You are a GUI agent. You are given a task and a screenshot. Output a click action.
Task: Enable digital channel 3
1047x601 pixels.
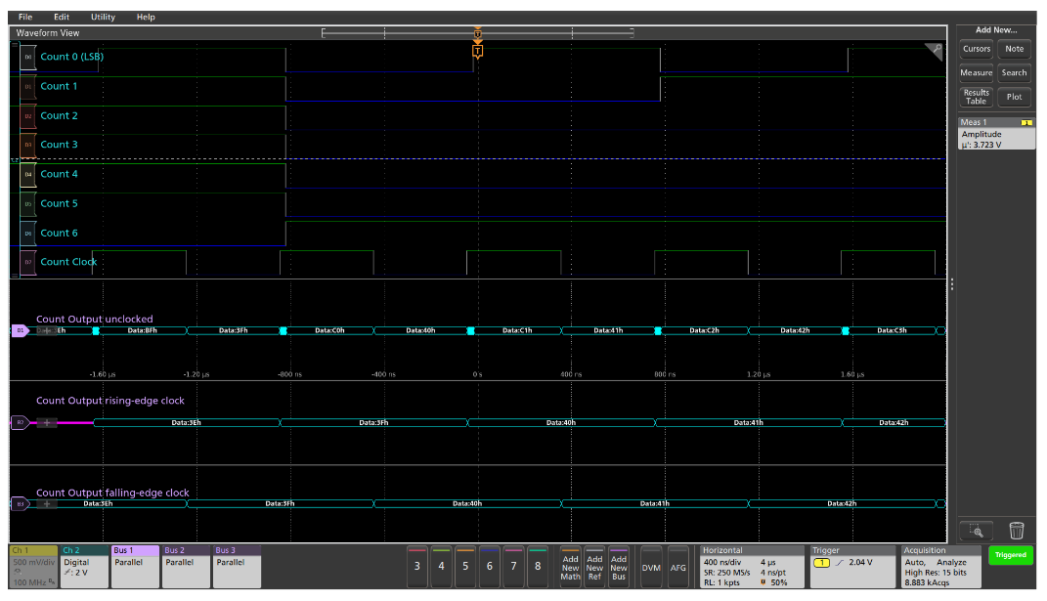pyautogui.click(x=416, y=567)
